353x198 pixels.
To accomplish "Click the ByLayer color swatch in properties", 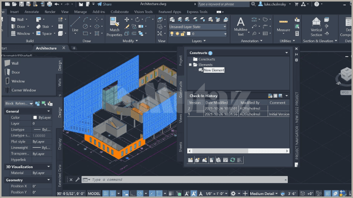I will pos(35,117).
